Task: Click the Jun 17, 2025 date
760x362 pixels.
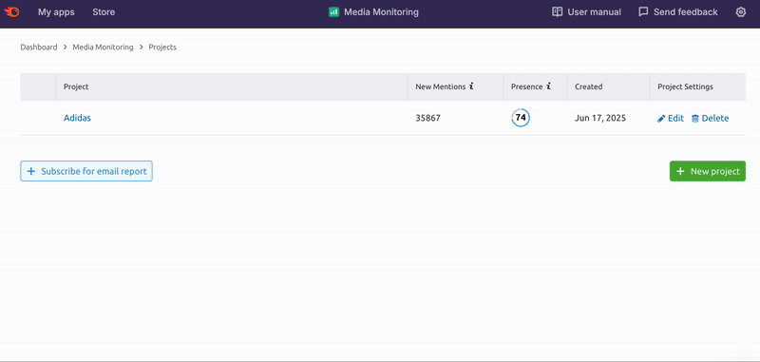Action: point(600,118)
